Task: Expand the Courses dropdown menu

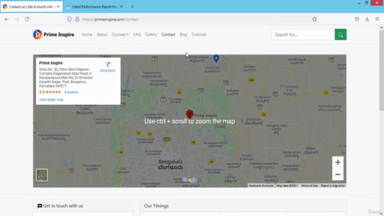Action: (x=120, y=35)
